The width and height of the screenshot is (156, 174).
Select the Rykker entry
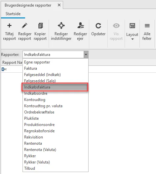[56, 156]
